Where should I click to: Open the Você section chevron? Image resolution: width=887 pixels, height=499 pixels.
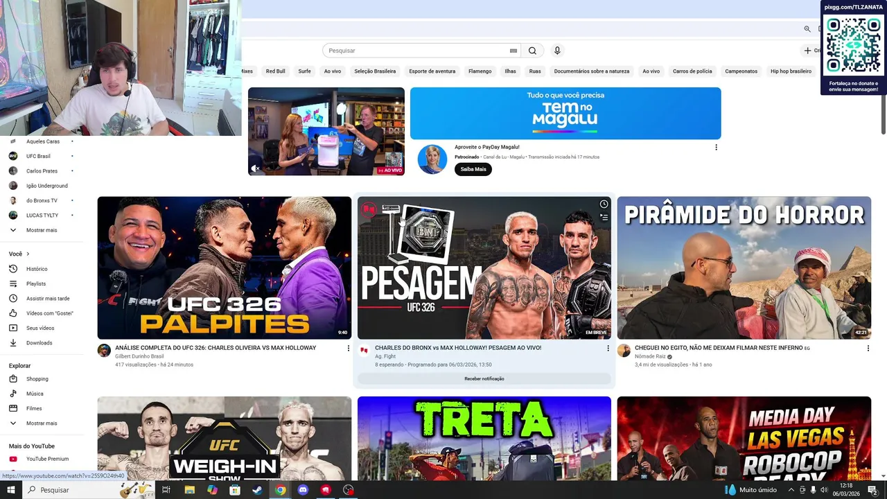pos(28,254)
